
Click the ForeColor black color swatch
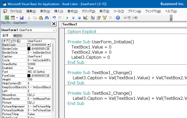[x=29, y=76]
